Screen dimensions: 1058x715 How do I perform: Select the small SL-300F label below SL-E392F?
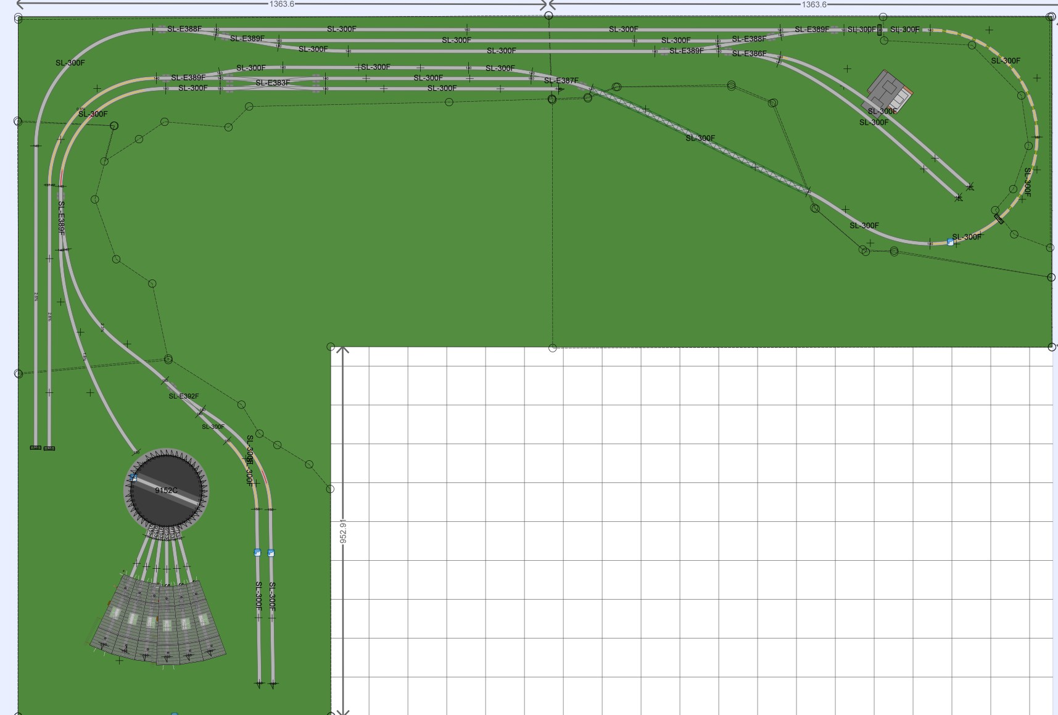tap(213, 427)
